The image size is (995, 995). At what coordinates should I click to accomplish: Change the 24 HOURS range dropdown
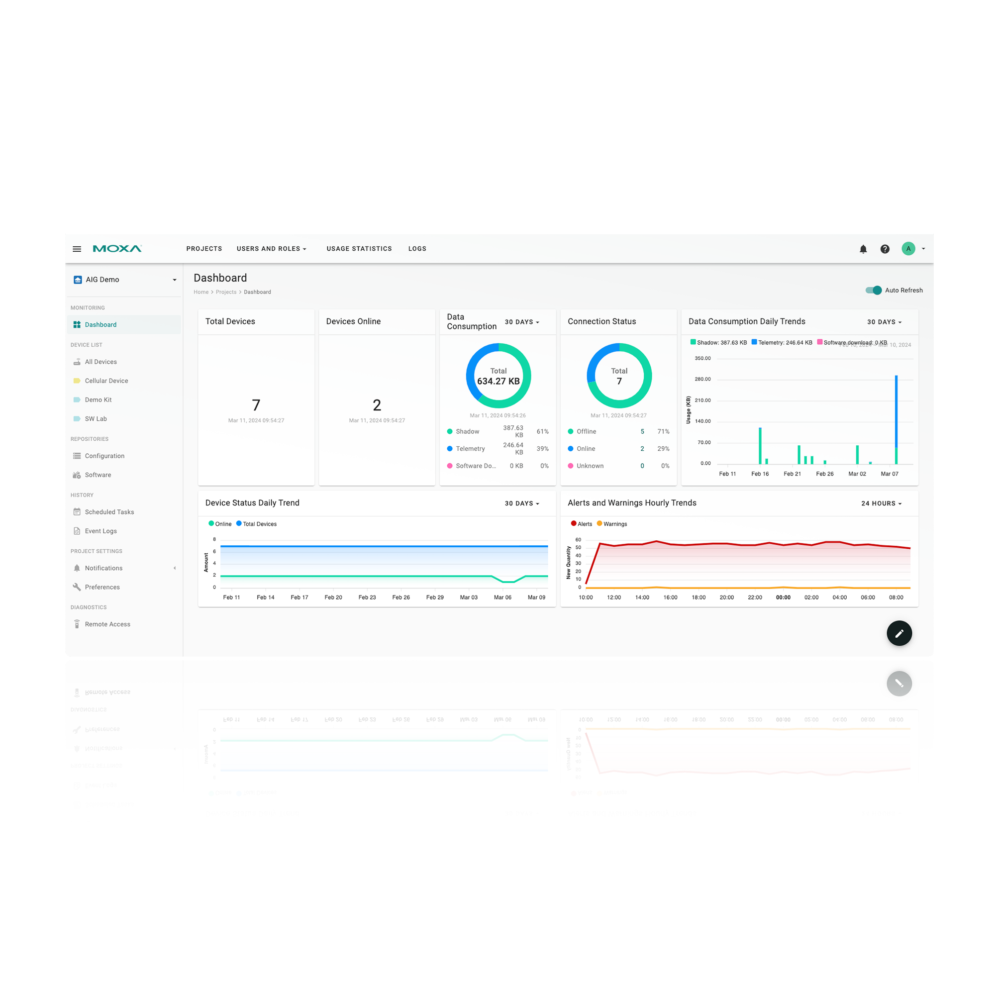click(881, 503)
